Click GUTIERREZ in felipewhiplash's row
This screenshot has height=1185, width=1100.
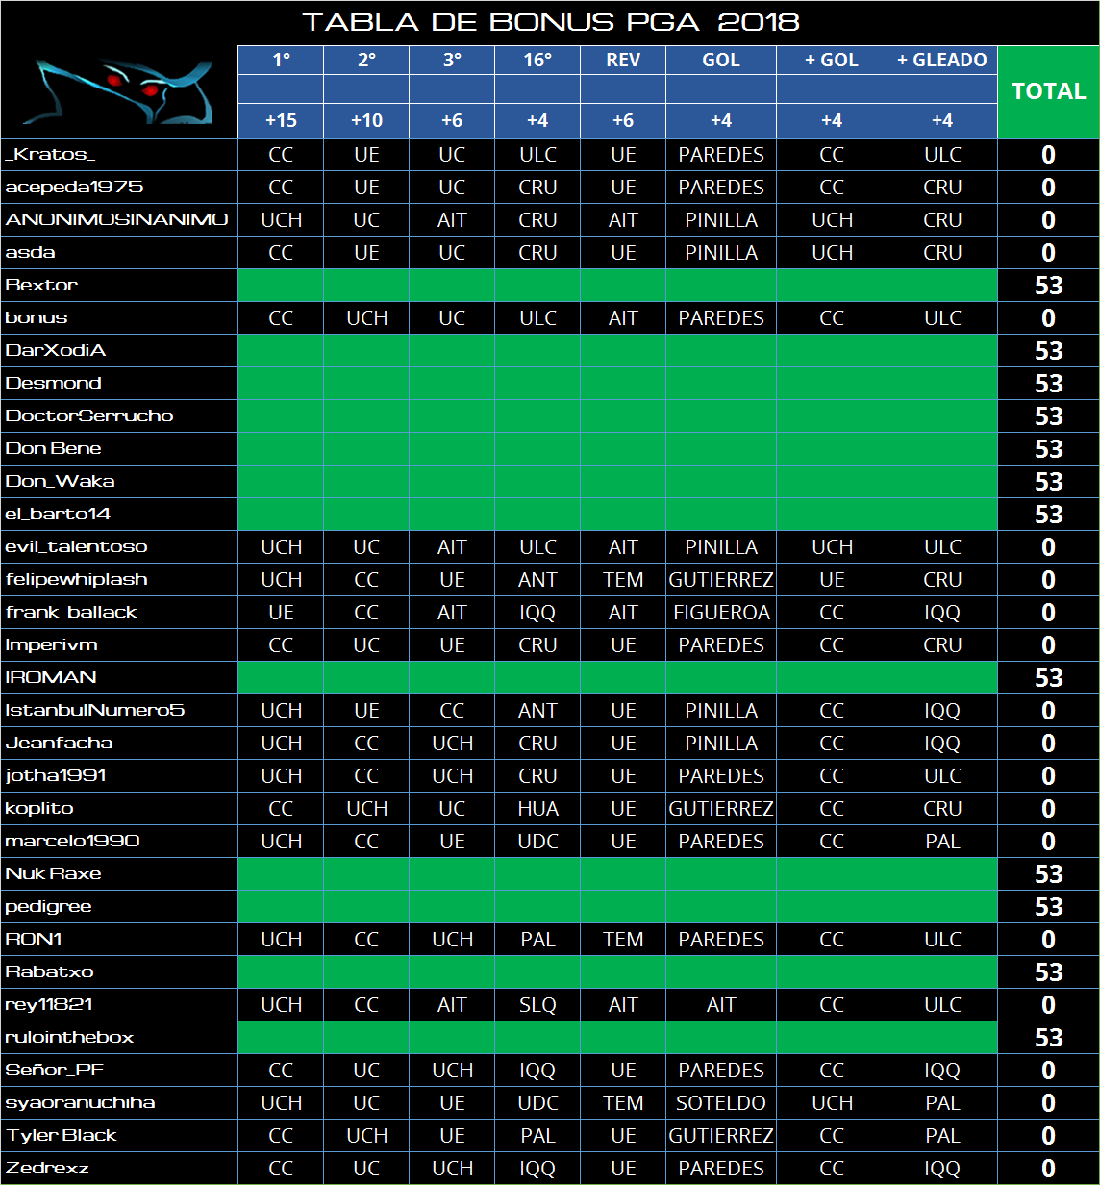click(x=721, y=580)
